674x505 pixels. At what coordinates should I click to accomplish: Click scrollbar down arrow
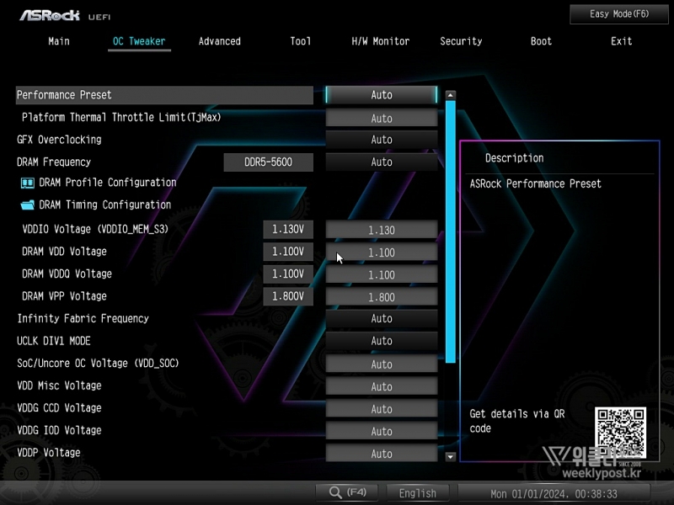pos(450,456)
